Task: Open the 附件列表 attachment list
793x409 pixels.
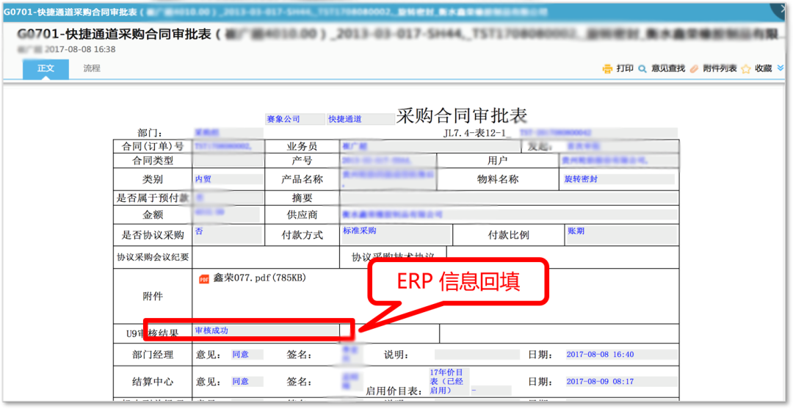Action: point(720,68)
